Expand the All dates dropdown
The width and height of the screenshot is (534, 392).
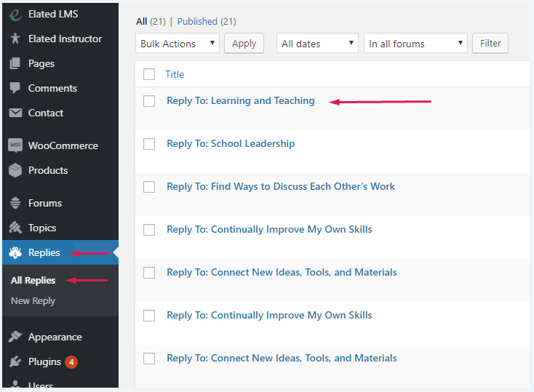pos(317,44)
